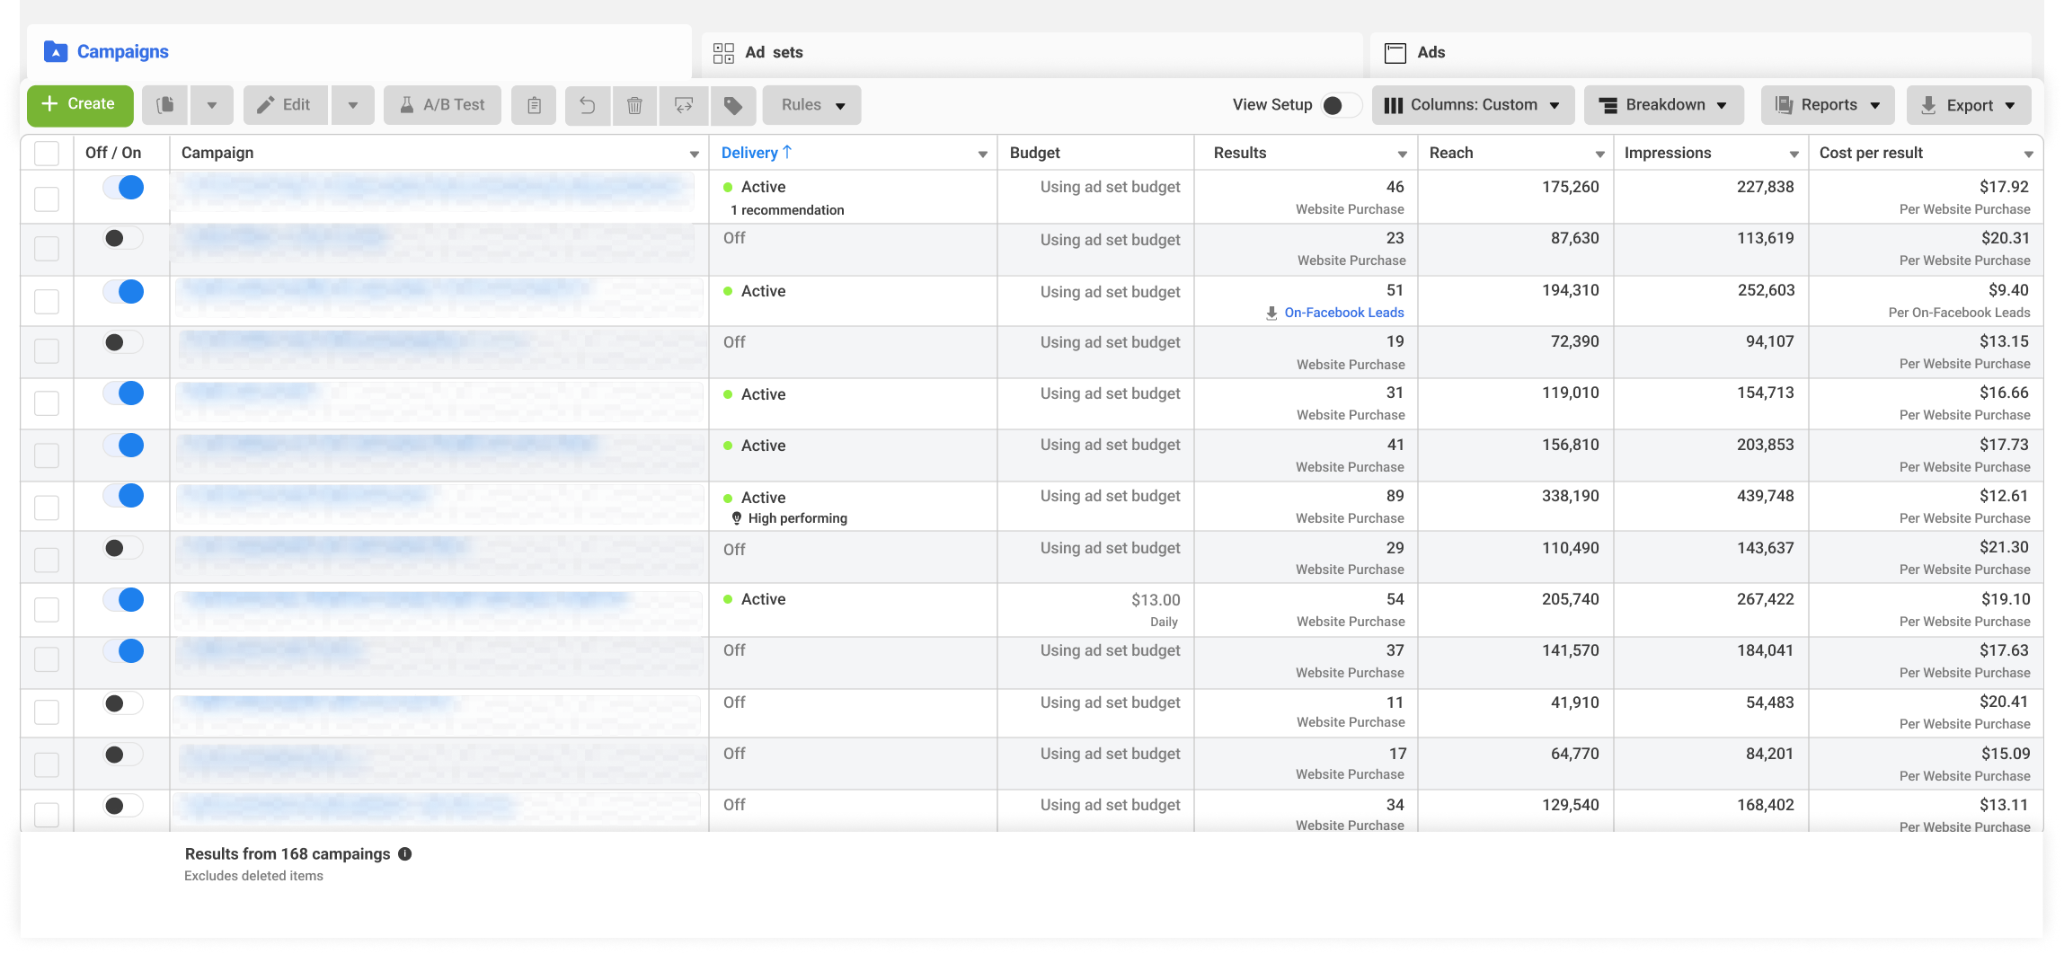Image resolution: width=2064 pixels, height=954 pixels.
Task: Turn off the first campaign's toggle
Action: (123, 187)
